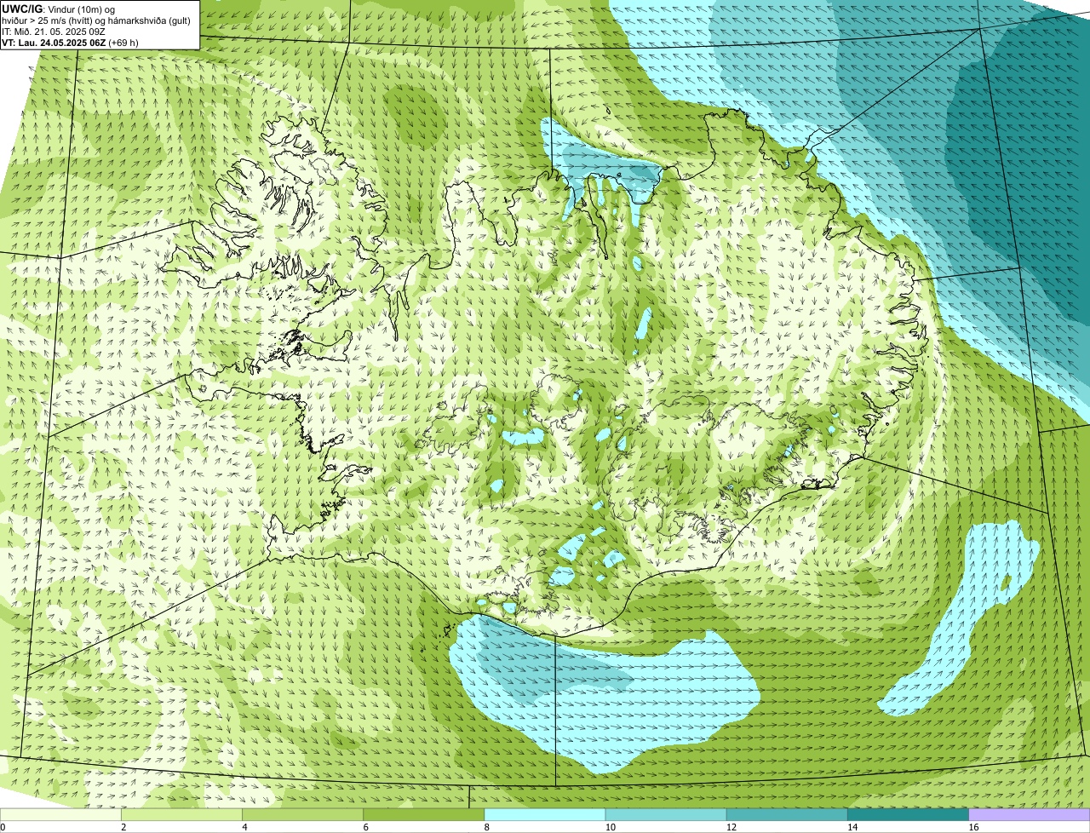1090x833 pixels.
Task: Click the legend tick label '16'
Action: [972, 827]
